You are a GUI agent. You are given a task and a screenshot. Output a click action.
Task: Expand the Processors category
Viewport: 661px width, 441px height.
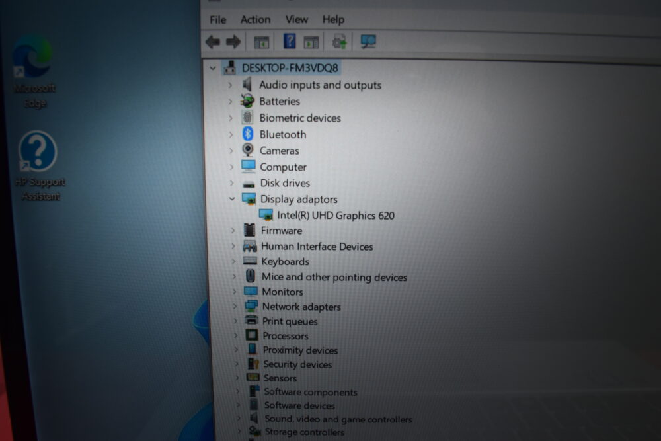coord(236,336)
